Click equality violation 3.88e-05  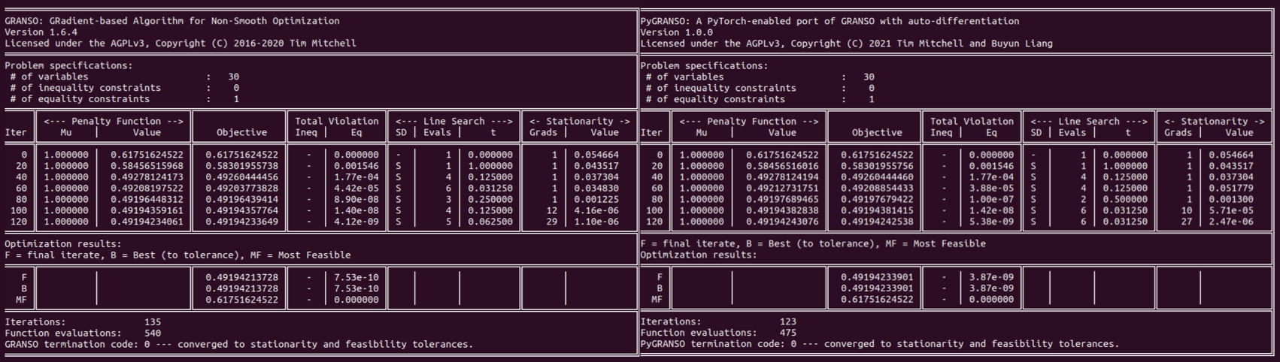point(992,189)
